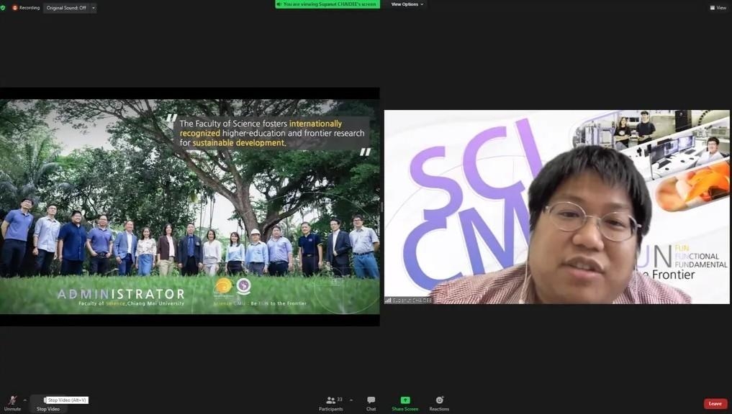The width and height of the screenshot is (732, 414).
Task: Click the red Leave button
Action: [x=715, y=403]
